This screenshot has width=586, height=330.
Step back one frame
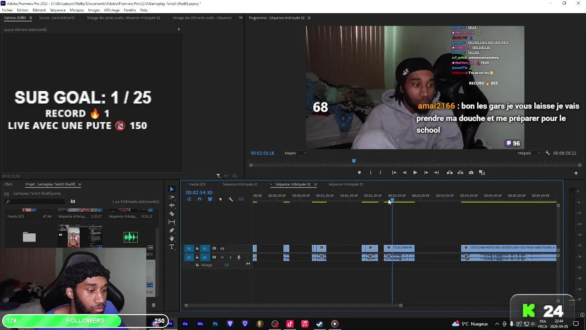[405, 173]
